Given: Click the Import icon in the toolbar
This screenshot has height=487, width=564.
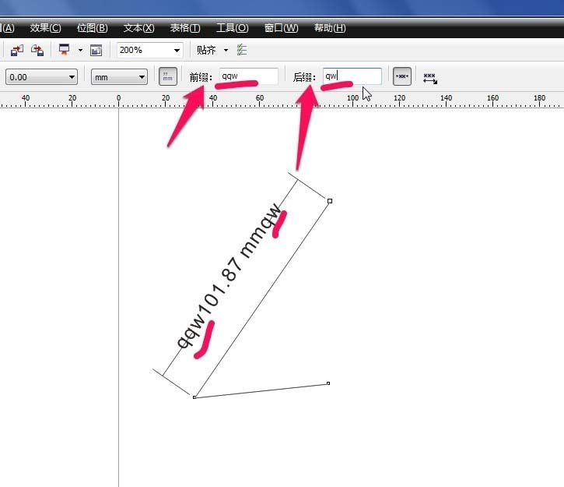Looking at the screenshot, I should (17, 50).
